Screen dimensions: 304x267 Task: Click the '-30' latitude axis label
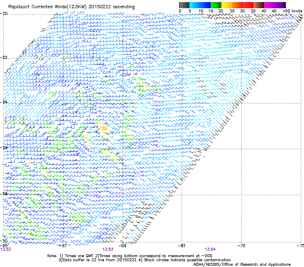pyautogui.click(x=4, y=241)
